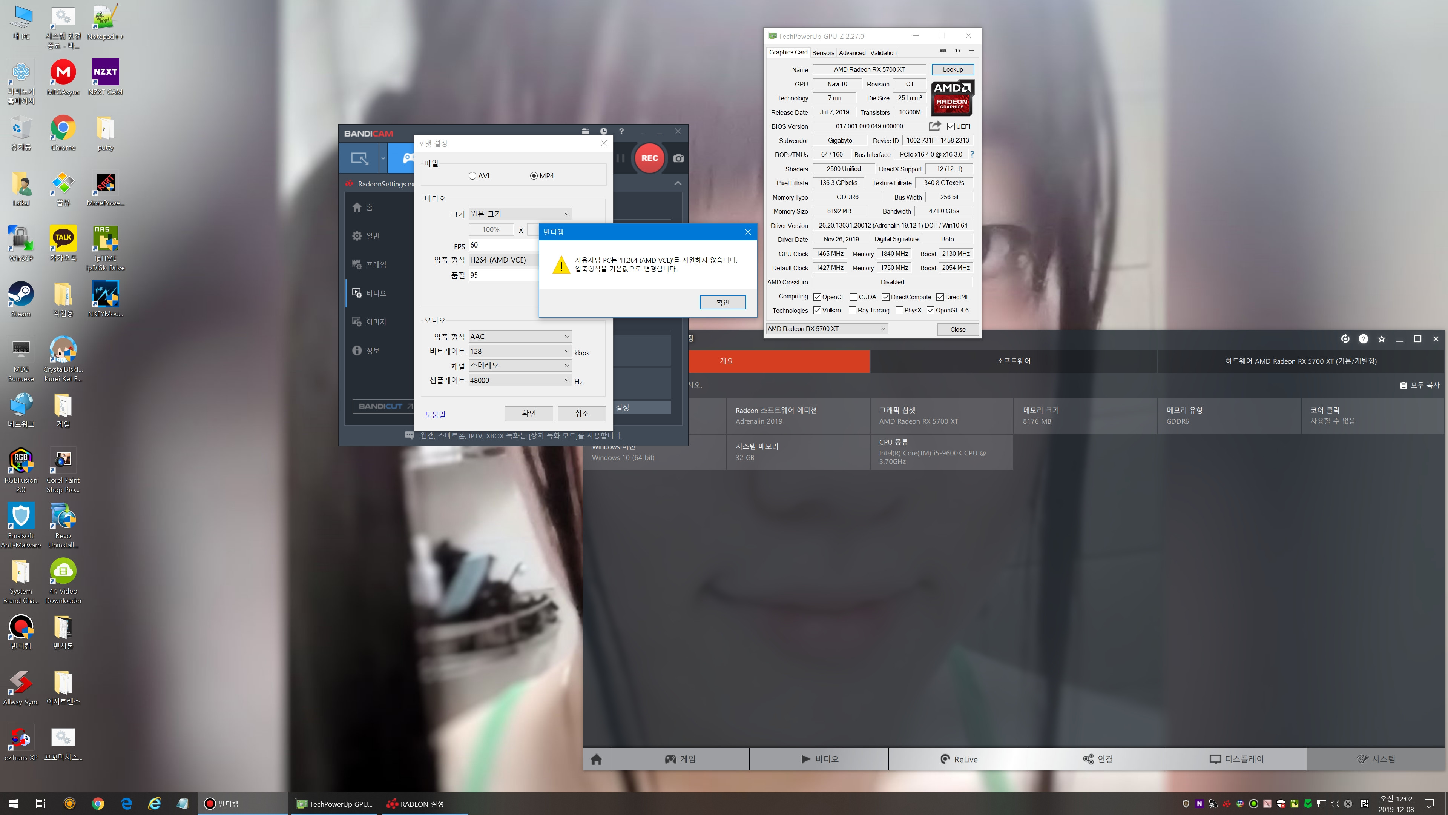Open the audio codec AAC dropdown

[520, 336]
